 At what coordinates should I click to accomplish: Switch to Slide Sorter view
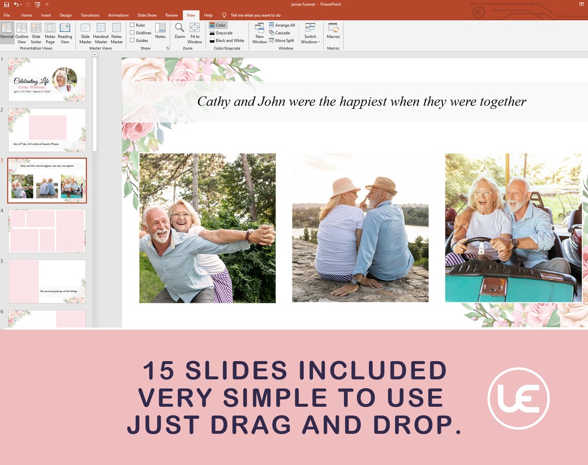point(36,33)
